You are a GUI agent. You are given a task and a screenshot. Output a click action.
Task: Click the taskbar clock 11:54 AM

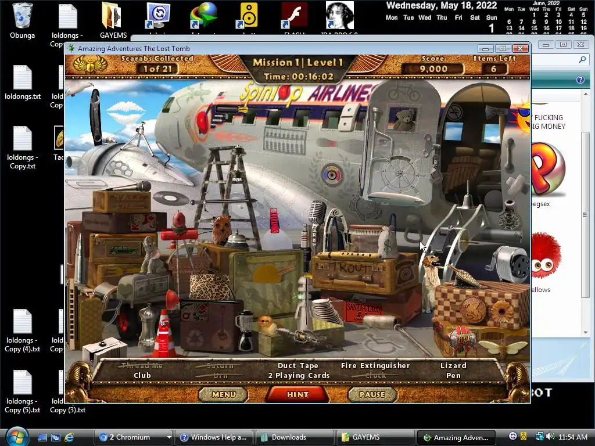click(x=573, y=437)
